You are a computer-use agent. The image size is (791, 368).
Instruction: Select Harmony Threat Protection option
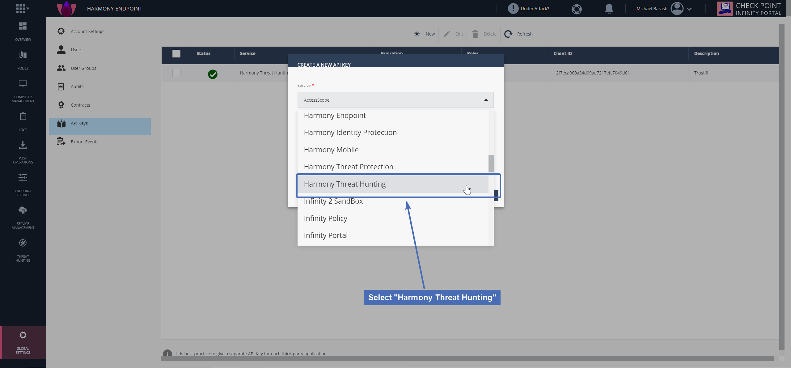pos(393,167)
